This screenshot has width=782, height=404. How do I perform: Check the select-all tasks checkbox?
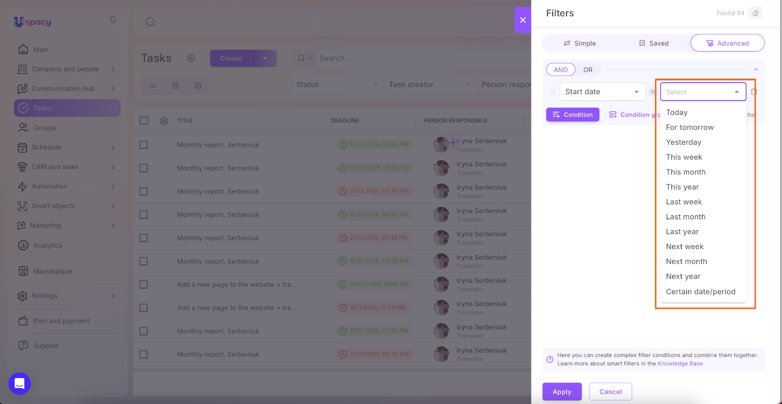pos(144,121)
